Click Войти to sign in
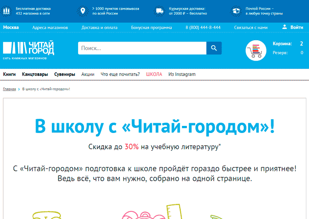309x219 pixels. [x=297, y=27]
